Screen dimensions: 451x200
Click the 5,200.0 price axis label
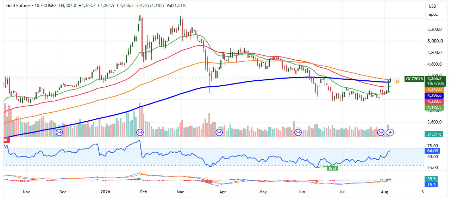pos(435,29)
